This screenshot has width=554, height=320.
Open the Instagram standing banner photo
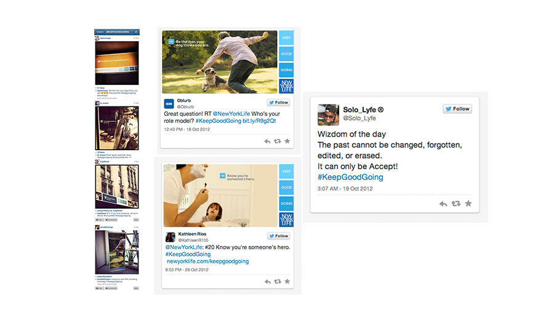click(x=117, y=252)
